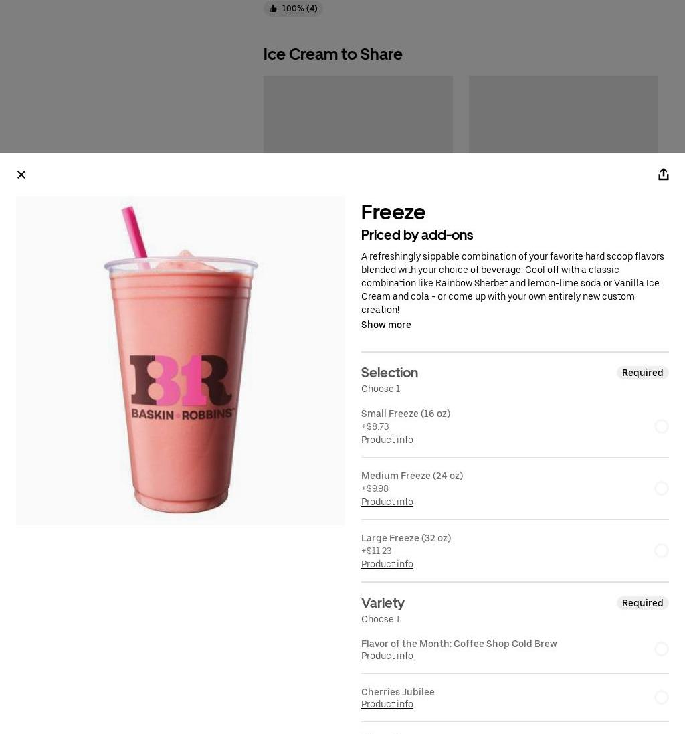685x734 pixels.
Task: Choose Cherries Jubilee flavor radio button
Action: point(661,697)
